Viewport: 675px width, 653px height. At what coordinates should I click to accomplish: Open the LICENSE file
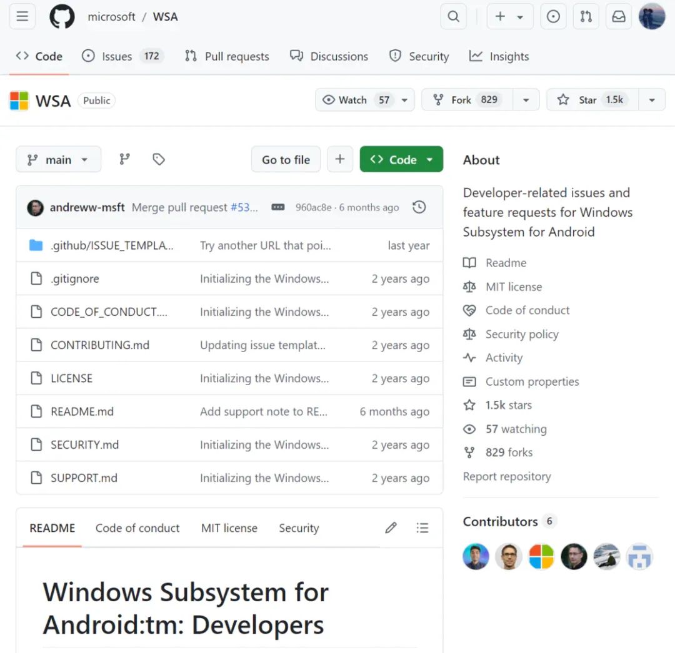coord(71,378)
